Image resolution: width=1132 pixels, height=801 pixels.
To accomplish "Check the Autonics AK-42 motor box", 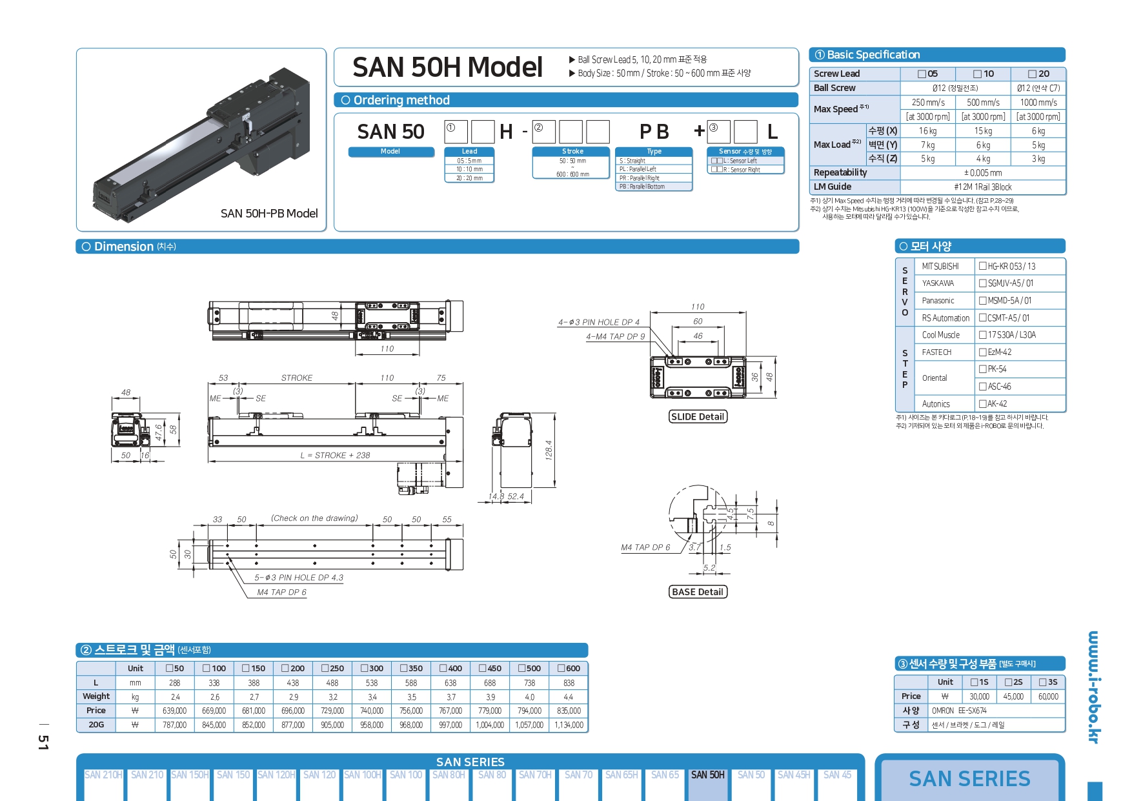I will (983, 404).
